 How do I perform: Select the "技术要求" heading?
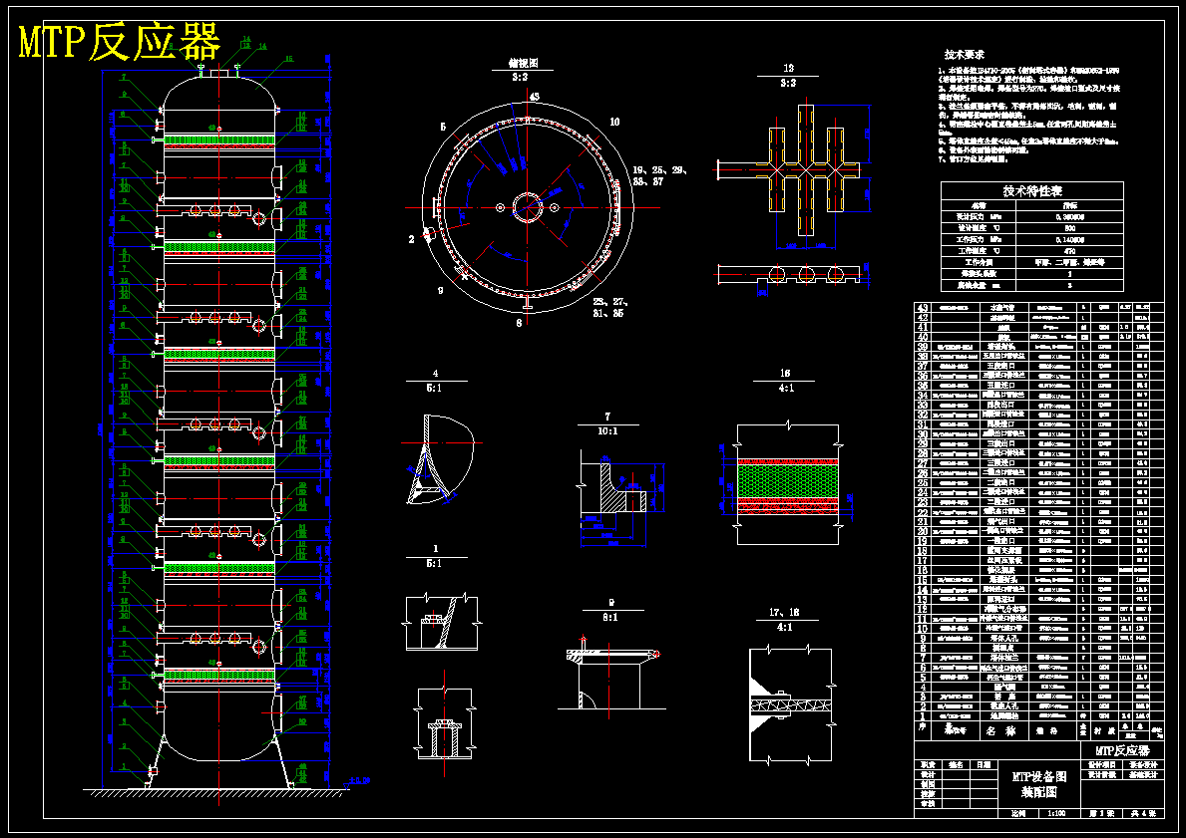[965, 55]
